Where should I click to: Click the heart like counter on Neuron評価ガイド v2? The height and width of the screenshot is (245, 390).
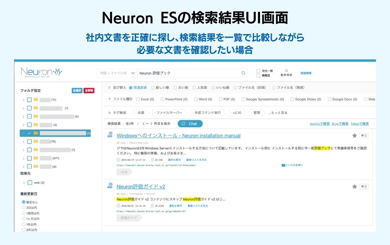coord(364,187)
